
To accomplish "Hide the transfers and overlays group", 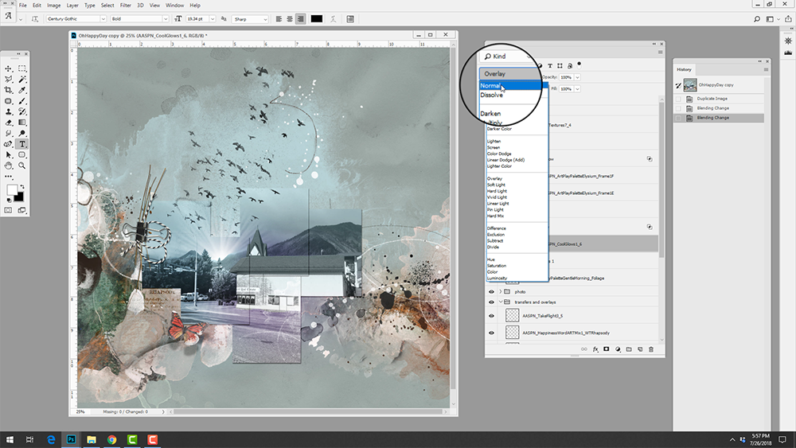I will tap(491, 302).
